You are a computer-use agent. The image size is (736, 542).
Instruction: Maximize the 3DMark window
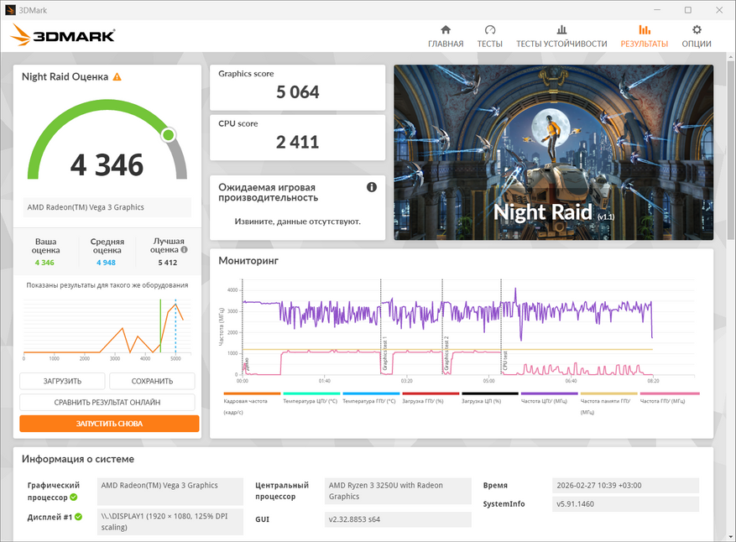click(x=687, y=10)
